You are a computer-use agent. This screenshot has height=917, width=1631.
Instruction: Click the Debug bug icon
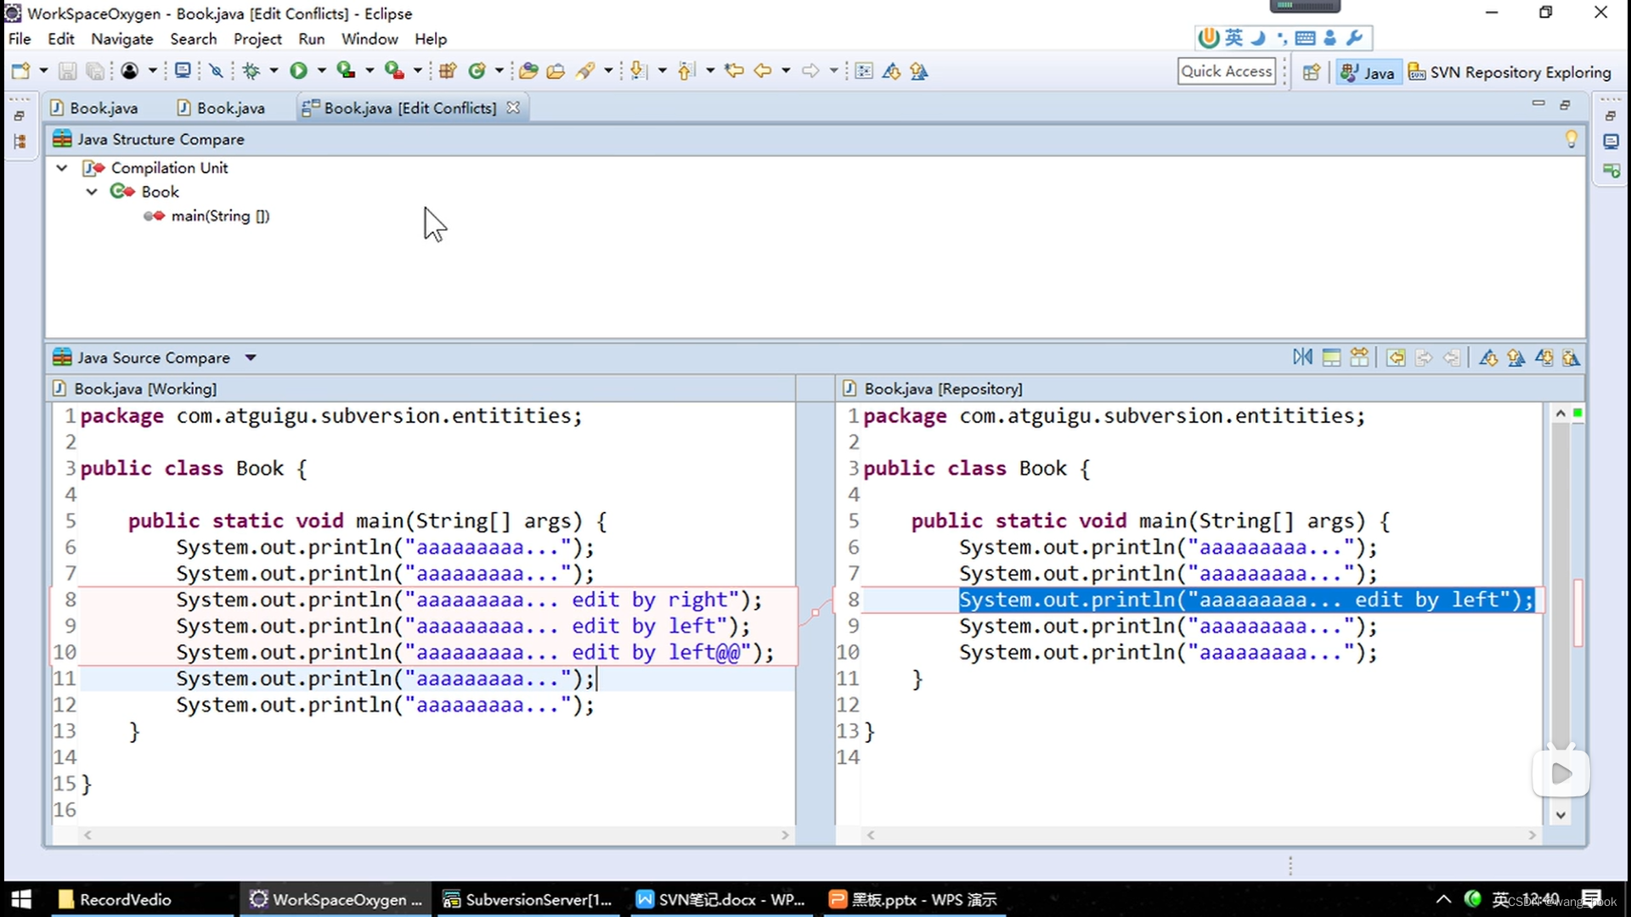coord(251,71)
